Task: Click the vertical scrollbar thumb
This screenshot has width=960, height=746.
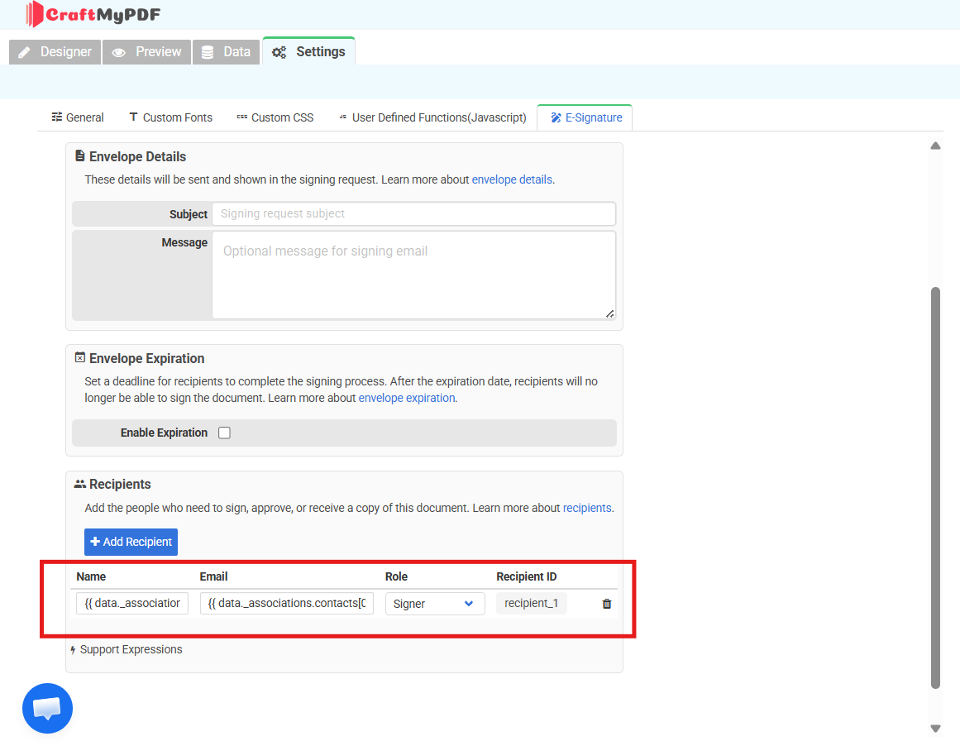Action: click(x=935, y=488)
